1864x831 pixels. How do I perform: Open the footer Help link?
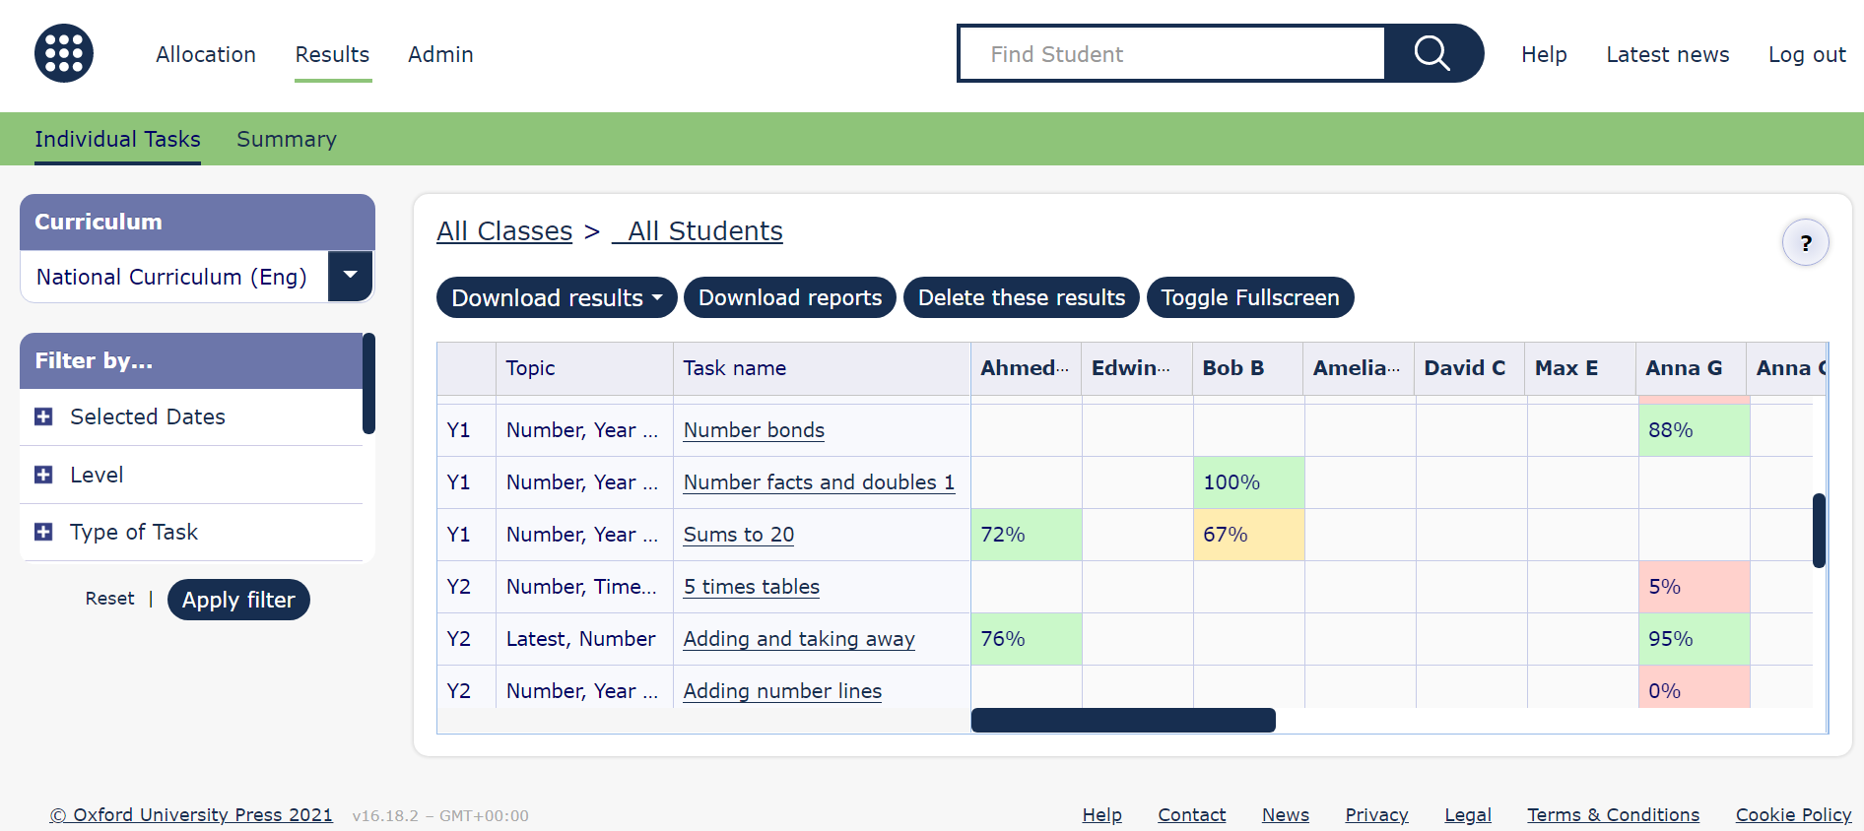pos(1101,815)
